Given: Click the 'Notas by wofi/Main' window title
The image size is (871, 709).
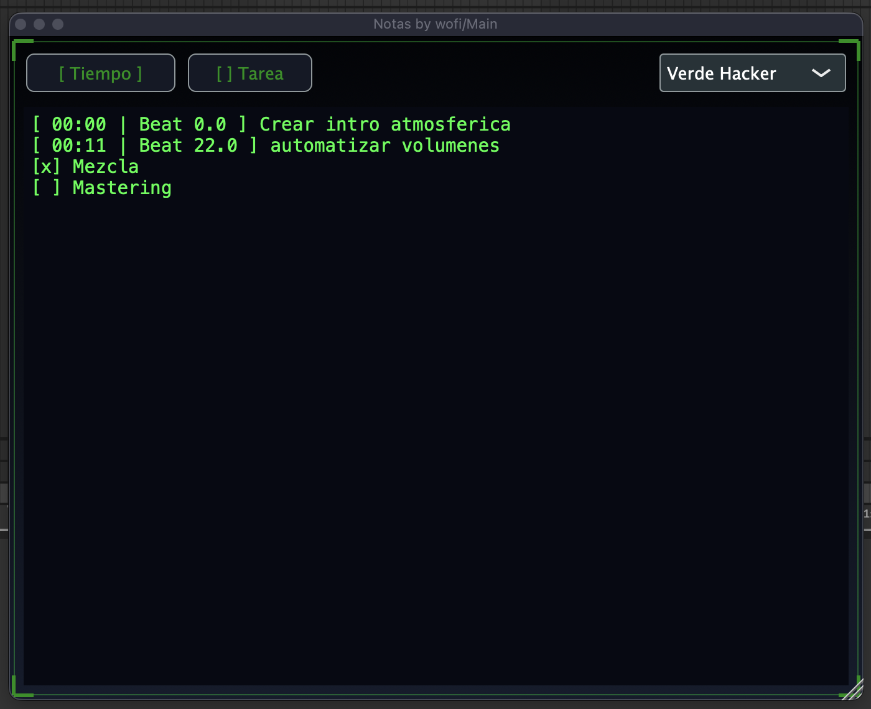Looking at the screenshot, I should coord(435,24).
